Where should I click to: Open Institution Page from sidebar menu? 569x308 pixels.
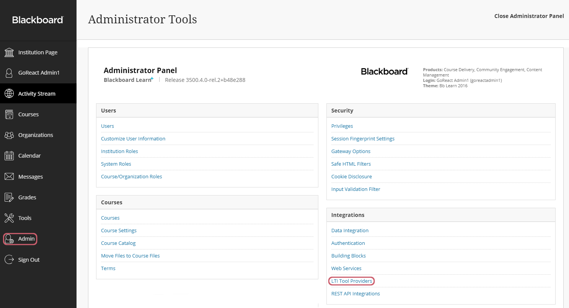click(x=38, y=52)
